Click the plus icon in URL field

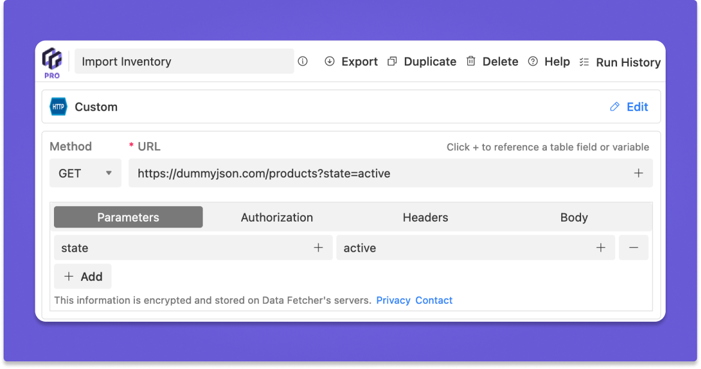pos(639,173)
